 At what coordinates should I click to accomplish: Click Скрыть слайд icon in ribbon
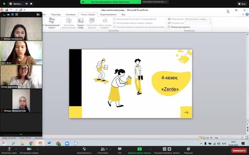[x=80, y=23]
